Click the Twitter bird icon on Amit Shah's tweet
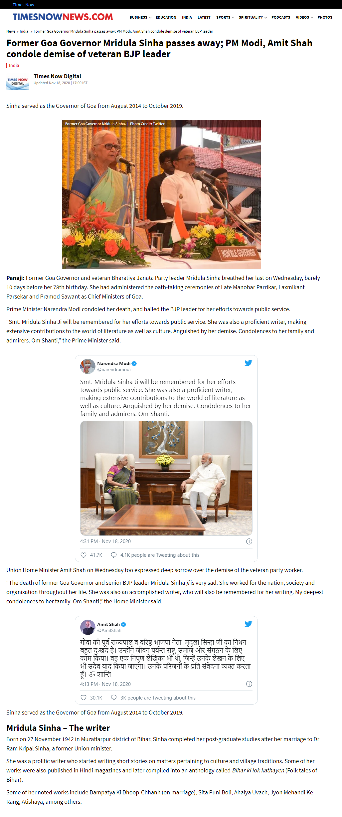The image size is (342, 817). coord(248,624)
